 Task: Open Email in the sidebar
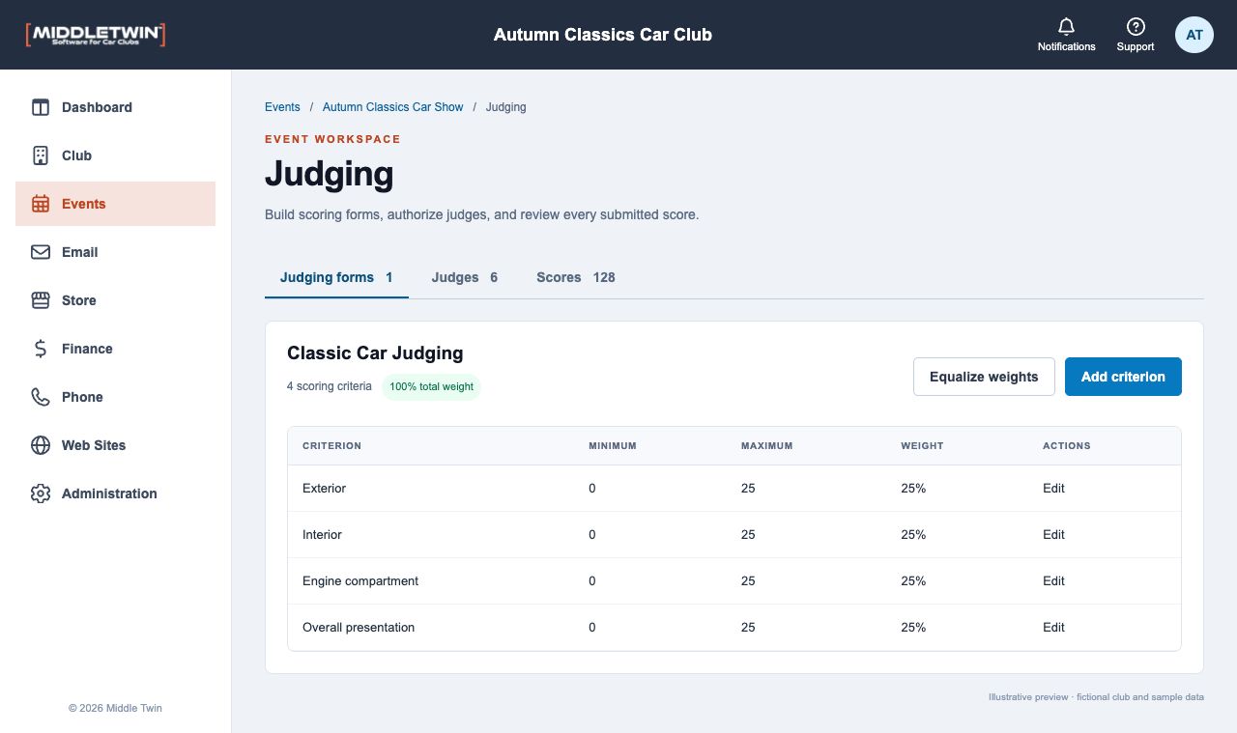tap(115, 252)
